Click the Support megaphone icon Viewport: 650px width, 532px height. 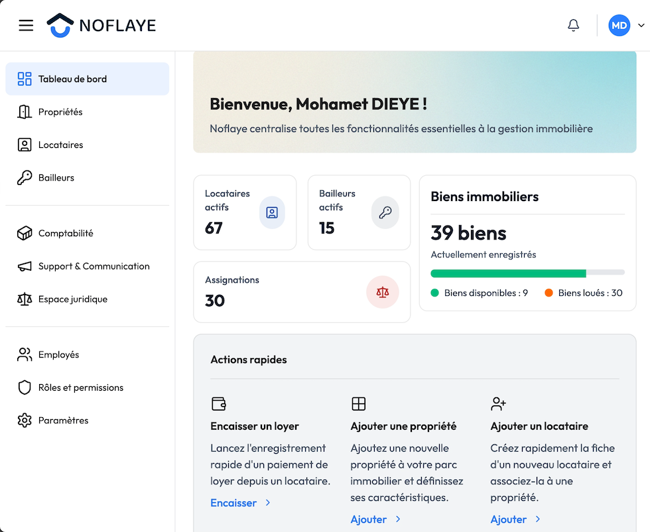tap(25, 266)
